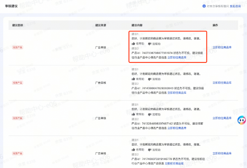
Task: Select 广告审核 cell in product 7407 row
Action: [100, 47]
